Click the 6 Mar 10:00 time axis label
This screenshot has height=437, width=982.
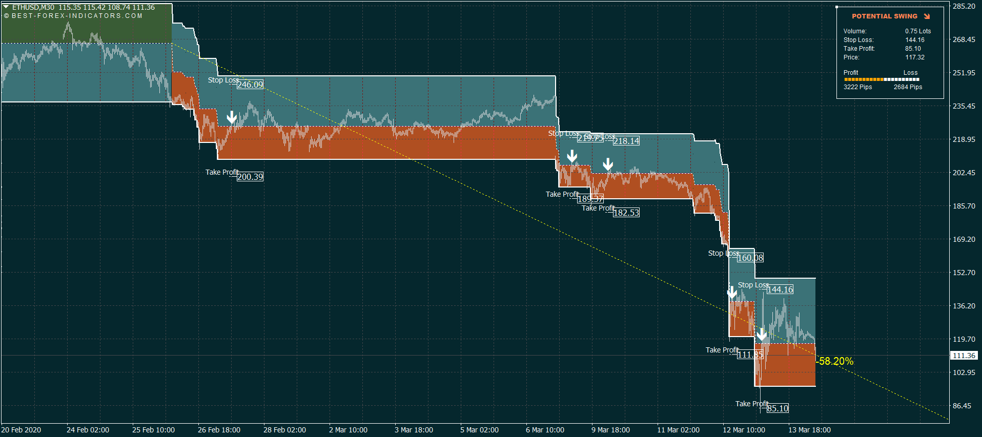[545, 430]
